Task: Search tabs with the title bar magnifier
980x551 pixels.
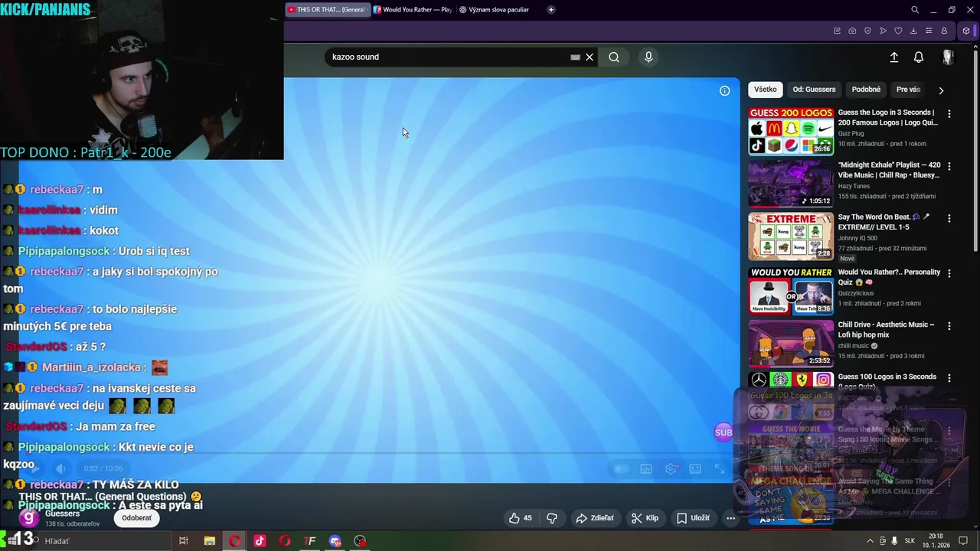Action: (x=915, y=10)
